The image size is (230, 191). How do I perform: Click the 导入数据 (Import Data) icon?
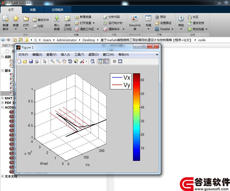57,18
